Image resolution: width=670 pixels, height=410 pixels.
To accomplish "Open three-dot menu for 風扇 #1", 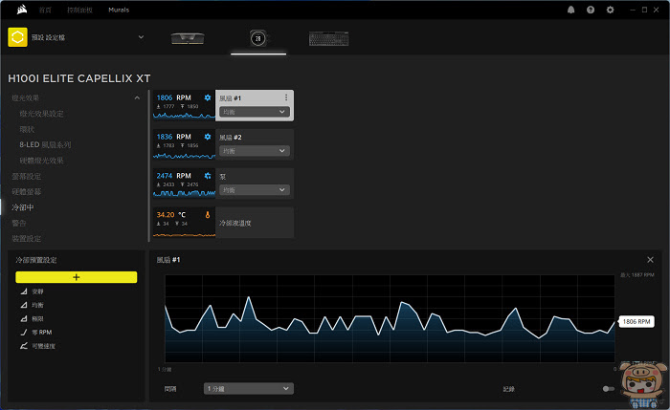I will point(286,97).
